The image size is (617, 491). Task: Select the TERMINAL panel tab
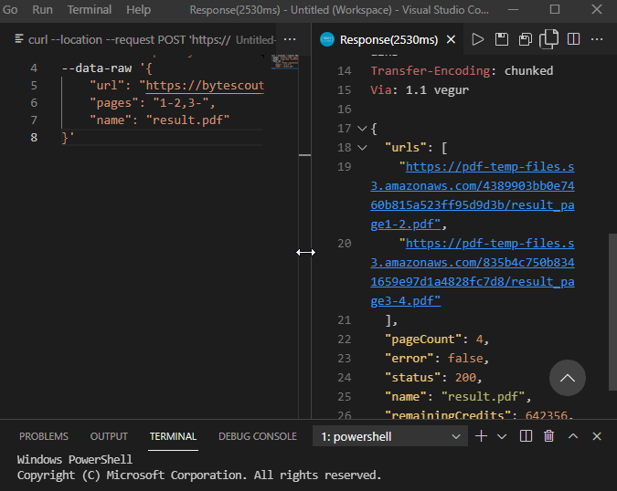pyautogui.click(x=173, y=436)
